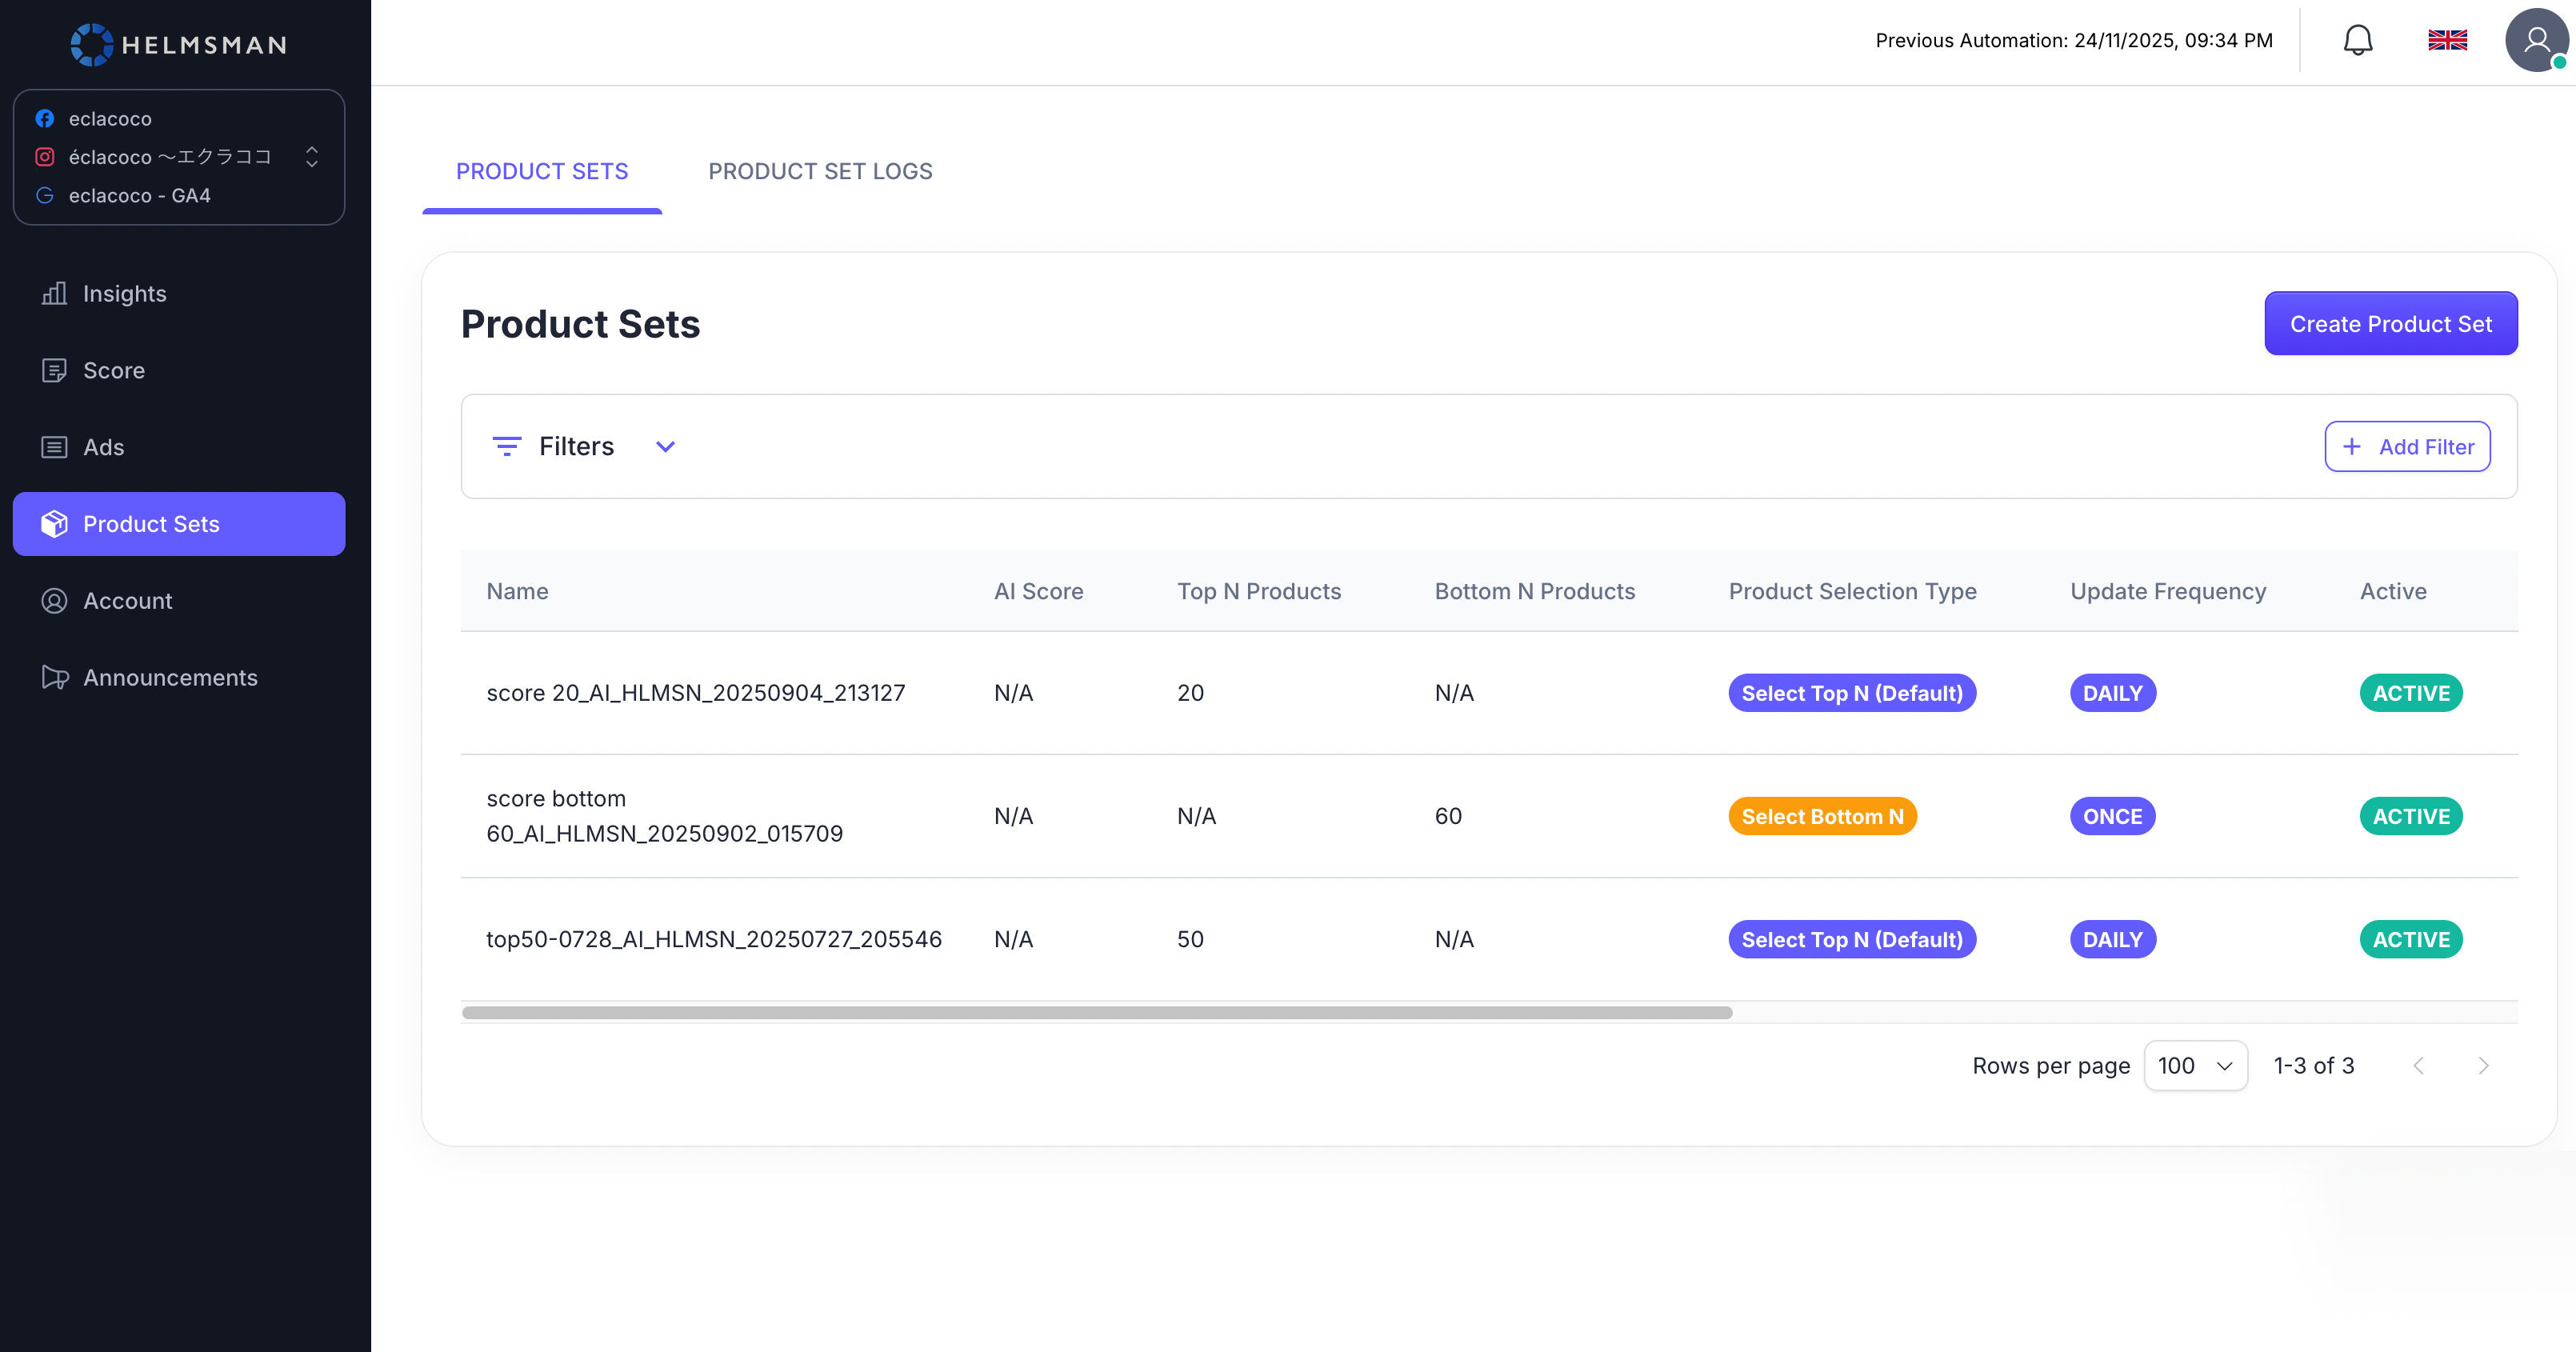2576x1352 pixels.
Task: Click ACTIVE badge on score 20 row
Action: [x=2410, y=693]
